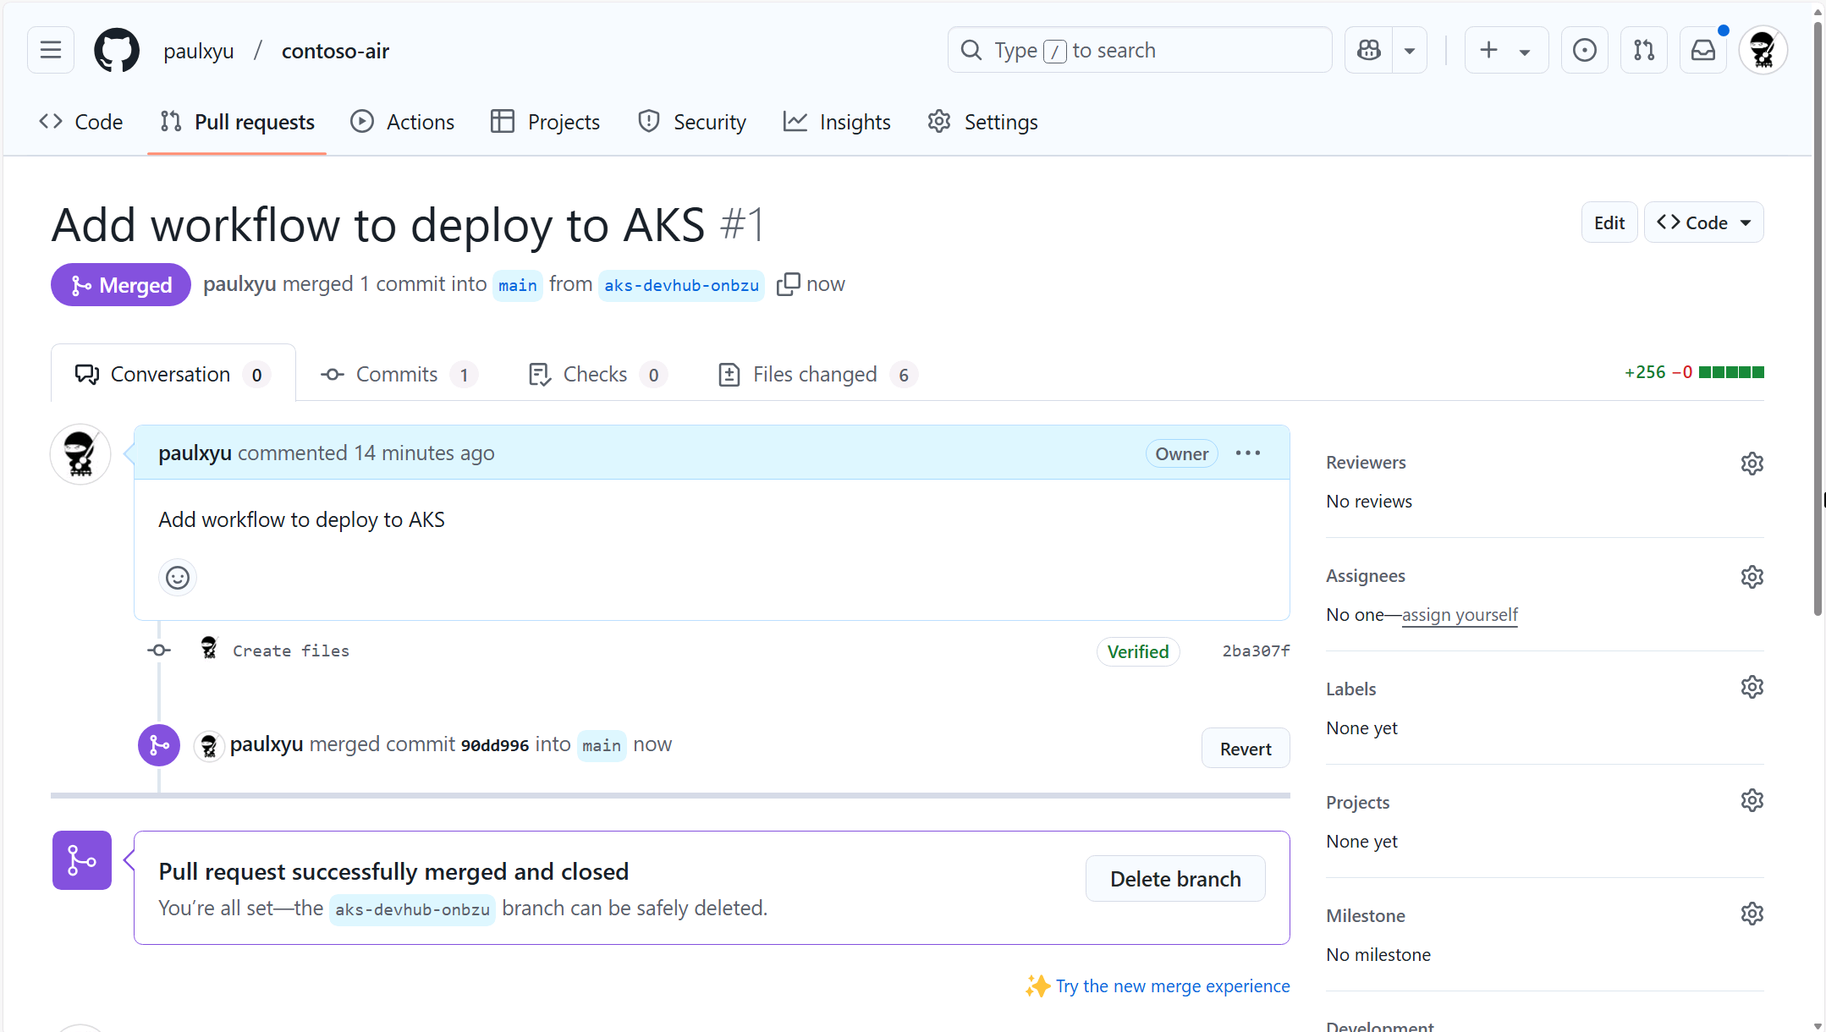Select the Files changed tab

[x=817, y=374]
